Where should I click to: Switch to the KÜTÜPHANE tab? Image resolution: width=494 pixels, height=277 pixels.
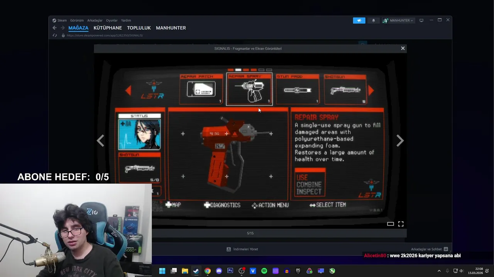tap(108, 28)
